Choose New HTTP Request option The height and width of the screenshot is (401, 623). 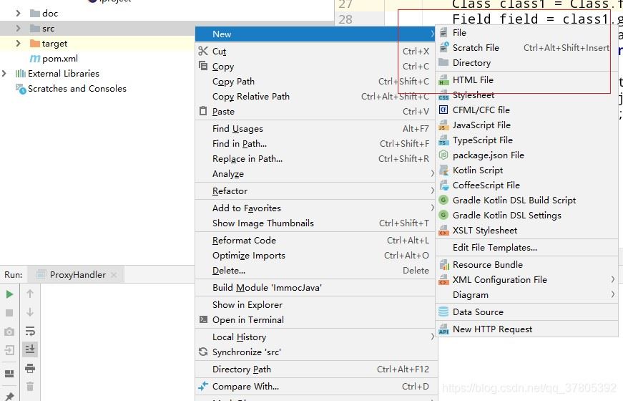(492, 329)
